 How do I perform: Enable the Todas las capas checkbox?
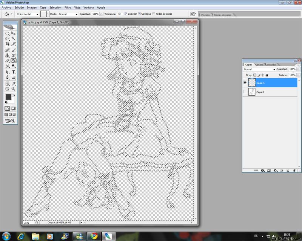(154, 14)
